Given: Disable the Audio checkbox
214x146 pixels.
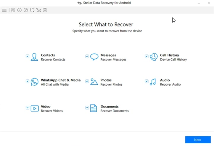Looking at the screenshot, I should point(147,81).
